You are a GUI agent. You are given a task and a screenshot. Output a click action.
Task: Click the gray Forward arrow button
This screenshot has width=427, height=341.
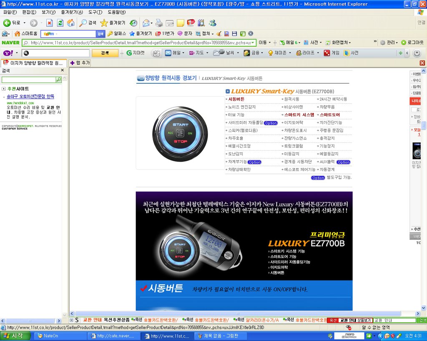click(x=33, y=23)
